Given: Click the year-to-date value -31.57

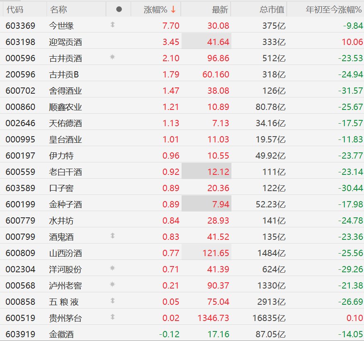Looking at the screenshot, I should [351, 90].
